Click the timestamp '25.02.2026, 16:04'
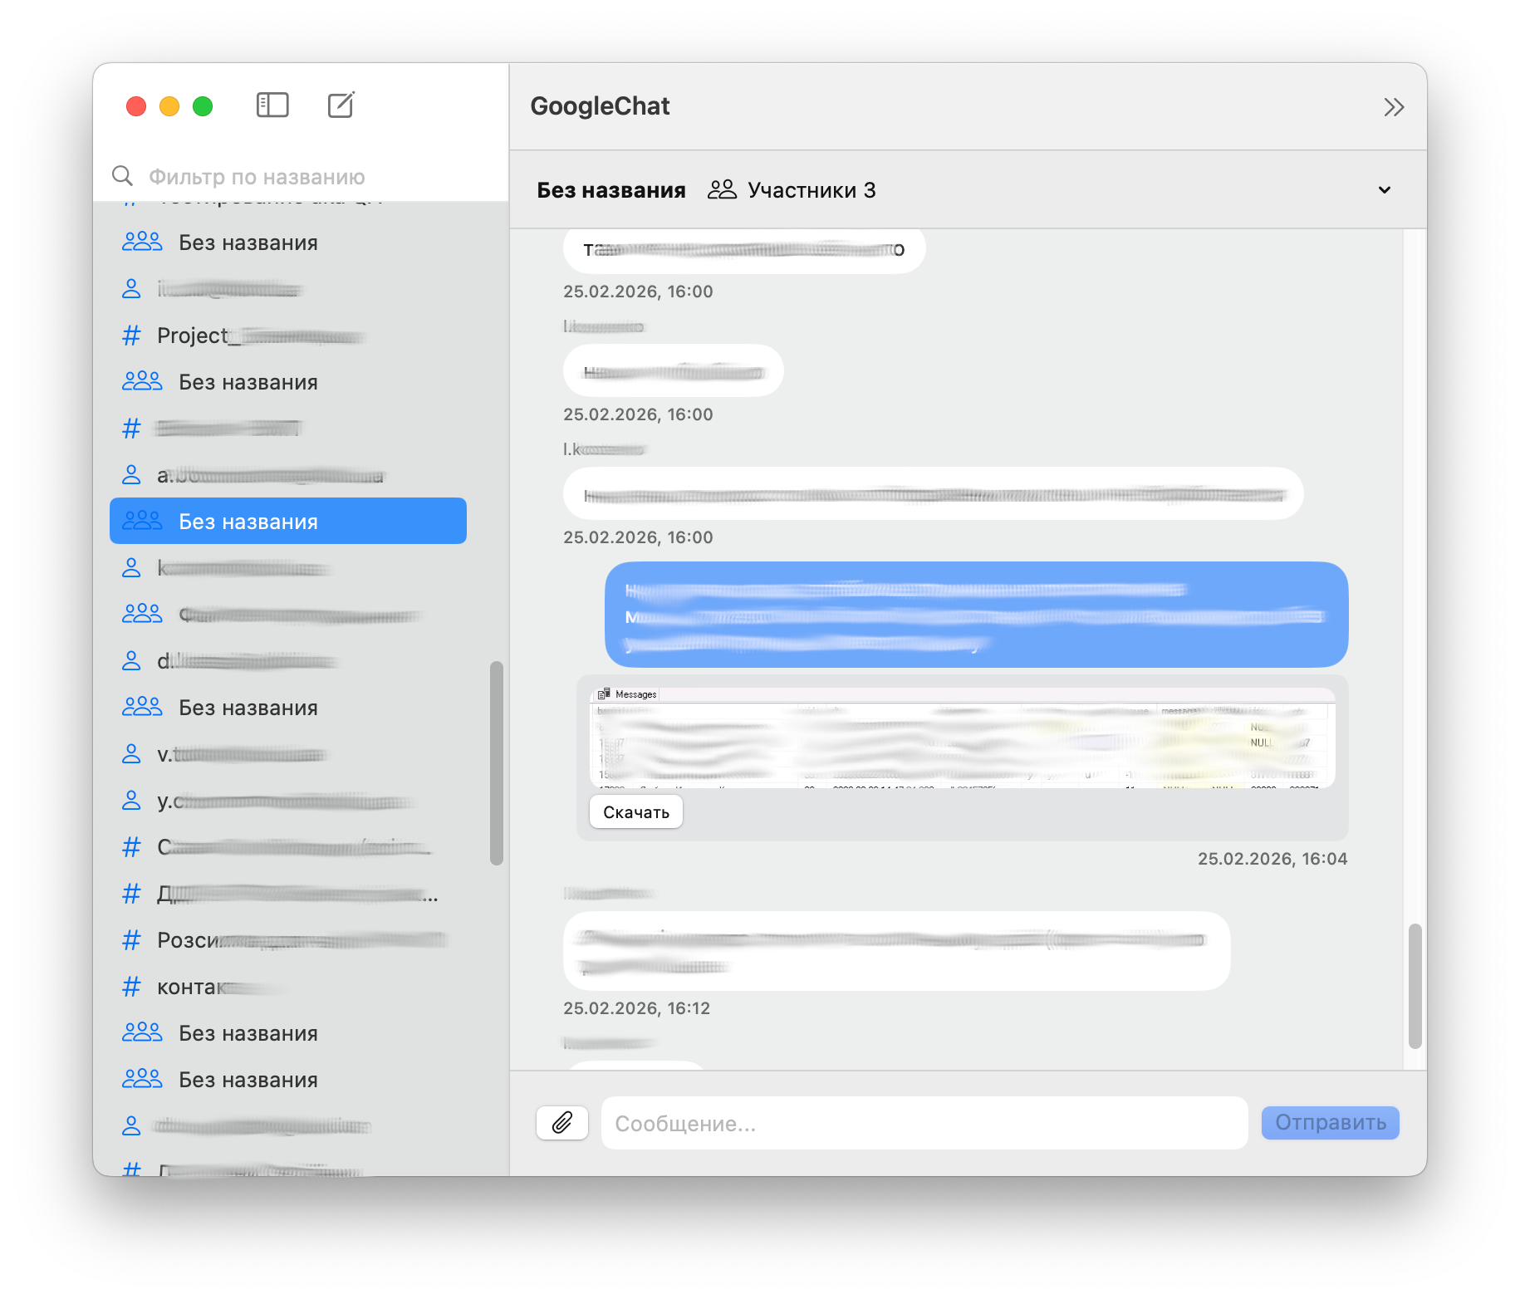Image resolution: width=1520 pixels, height=1299 pixels. [1272, 859]
